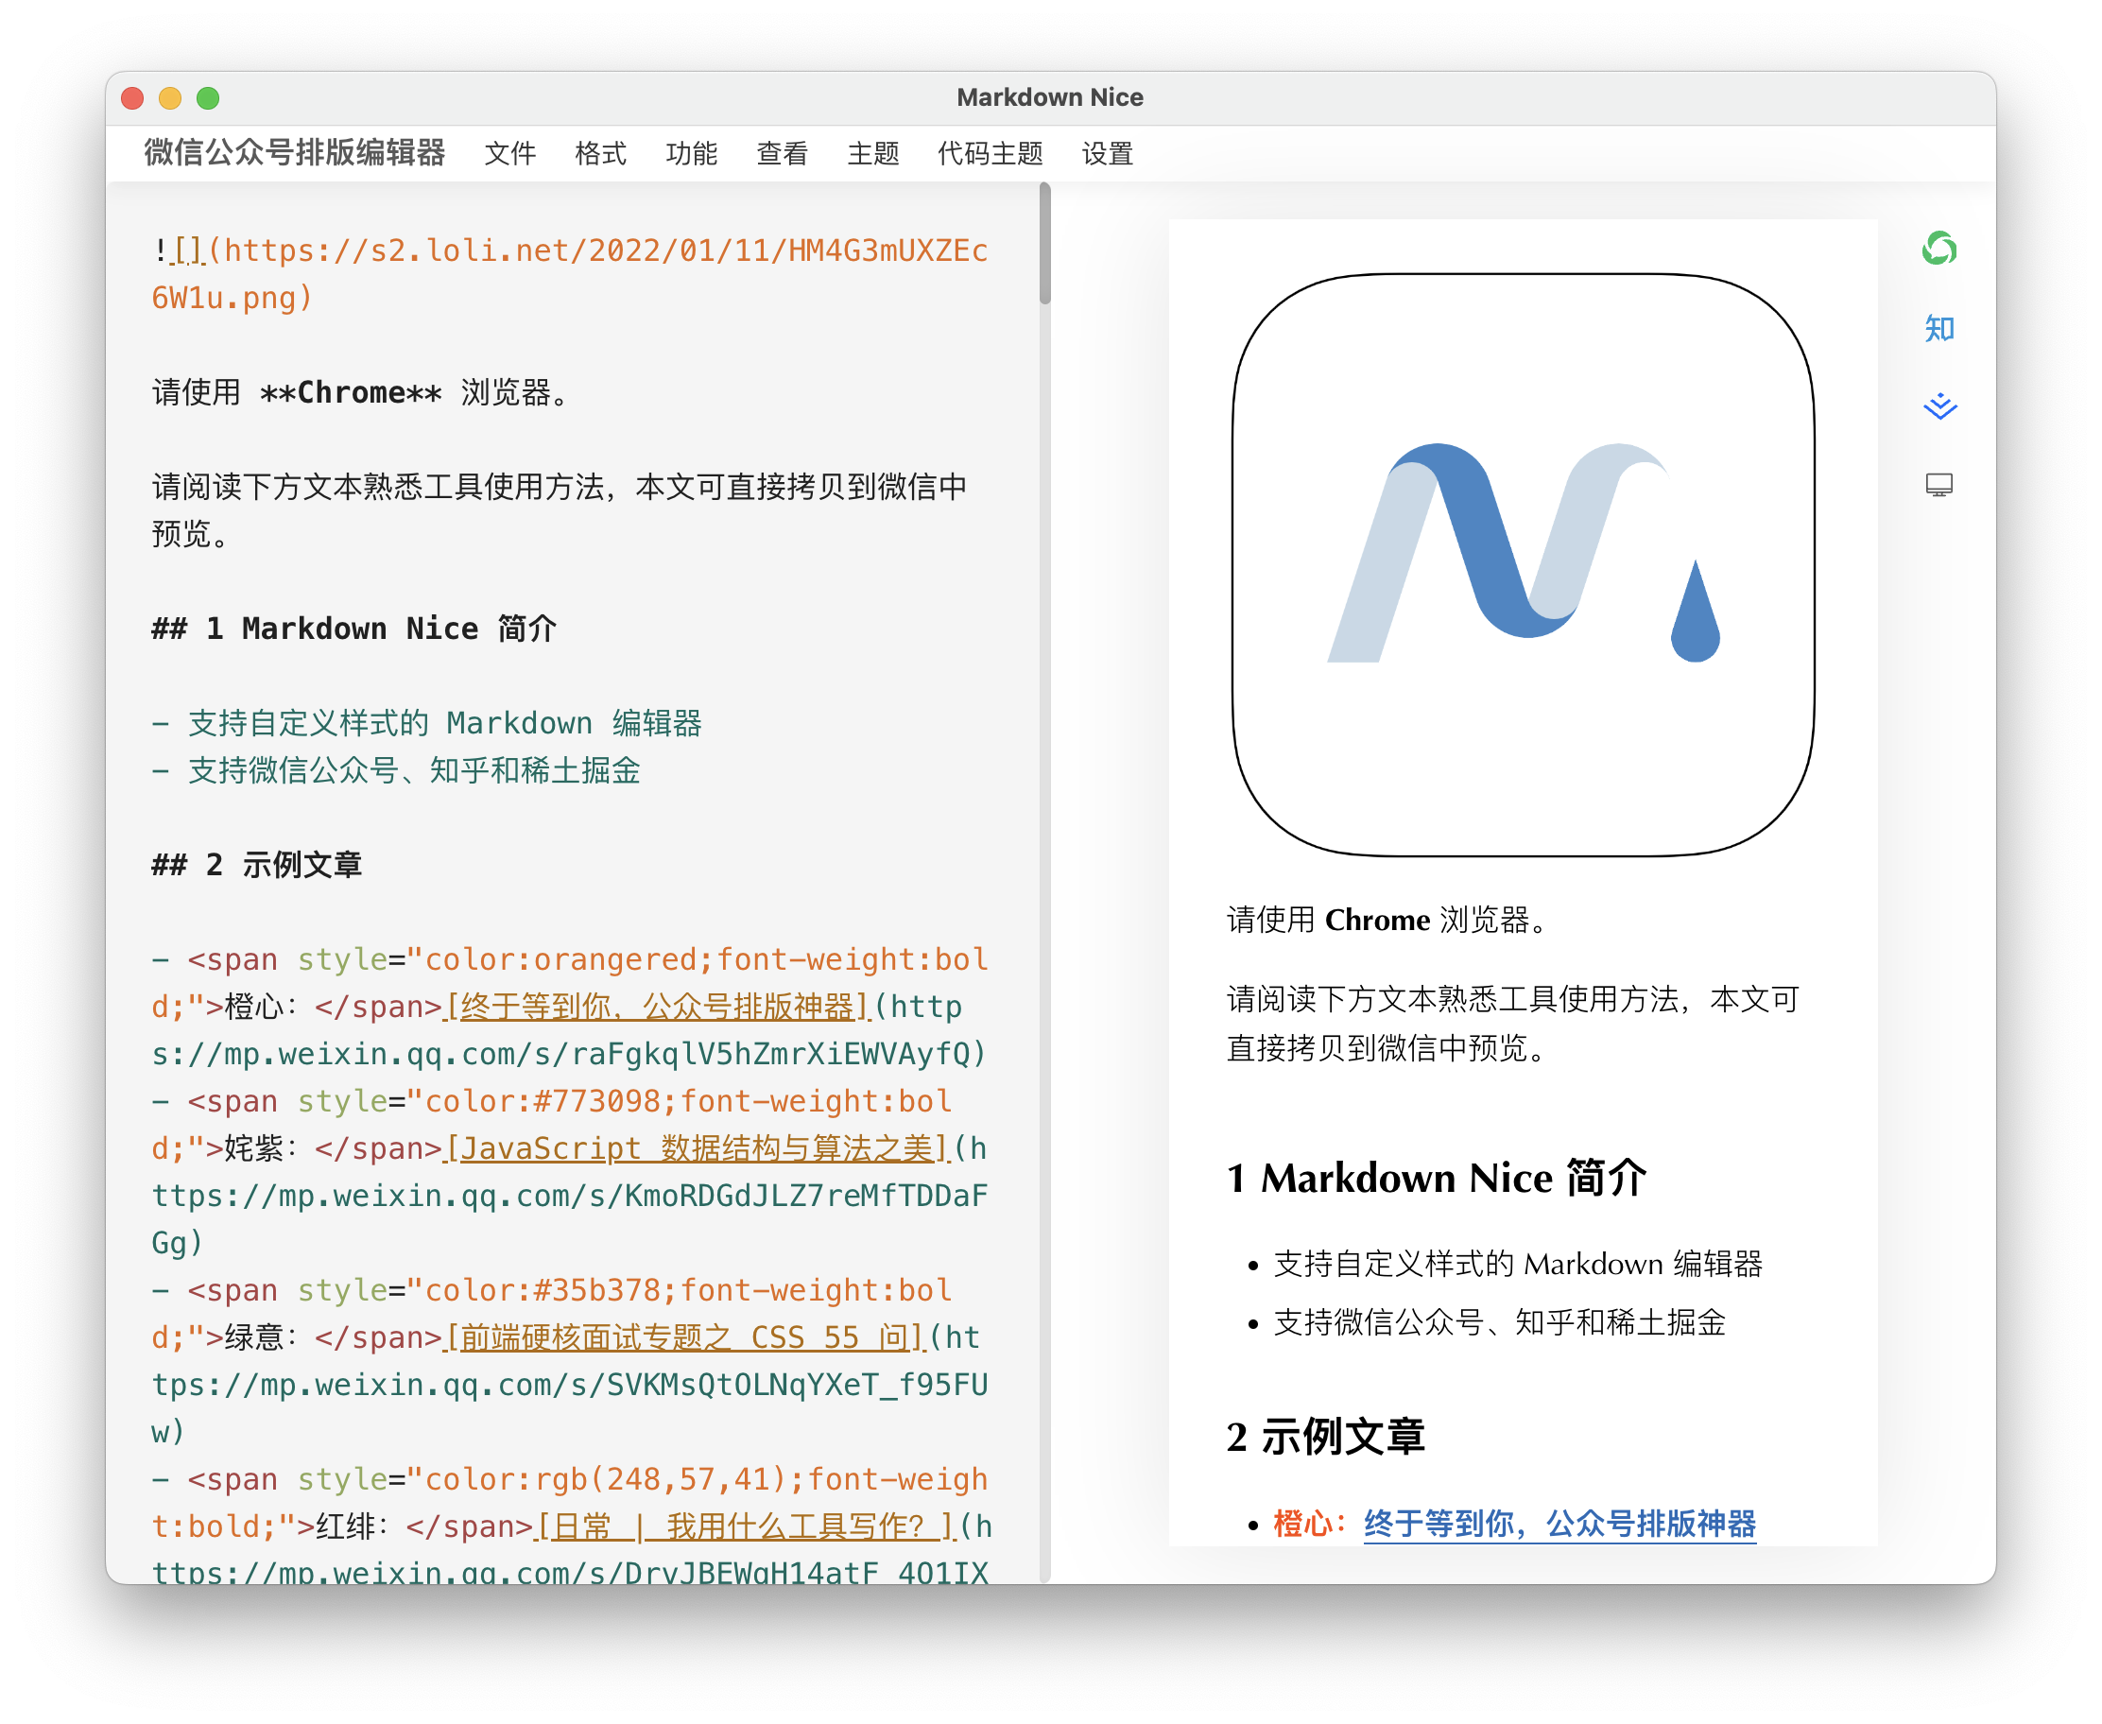The image size is (2102, 1724).
Task: Click '支持微信公众号、知乎和稀土掘金' in editor
Action: click(x=414, y=770)
